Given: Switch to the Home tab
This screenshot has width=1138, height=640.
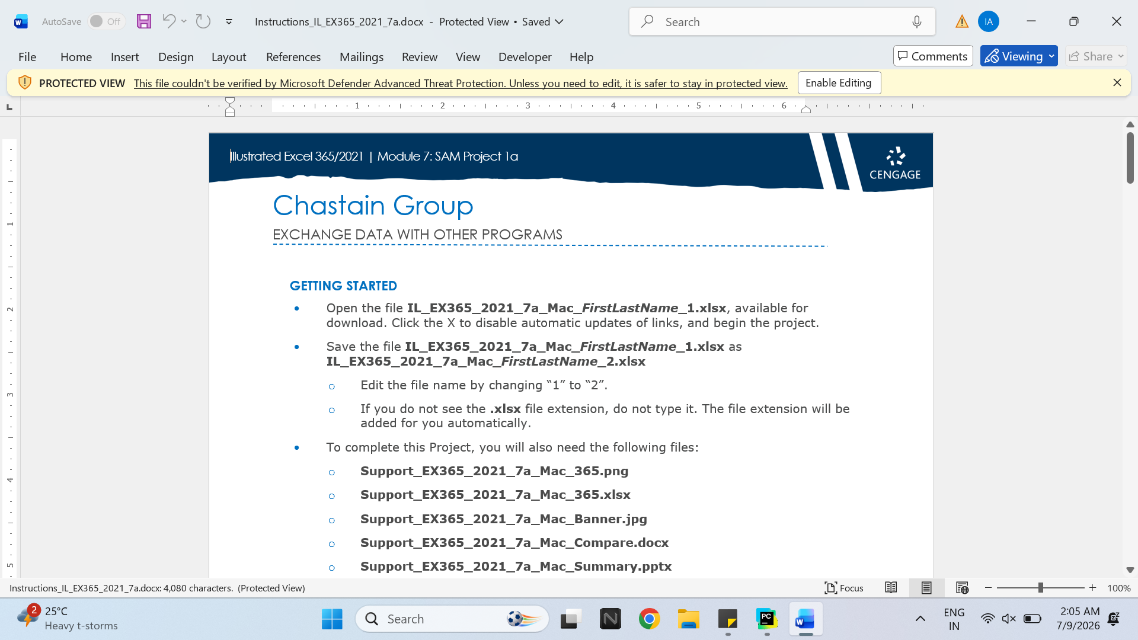Looking at the screenshot, I should pyautogui.click(x=76, y=57).
